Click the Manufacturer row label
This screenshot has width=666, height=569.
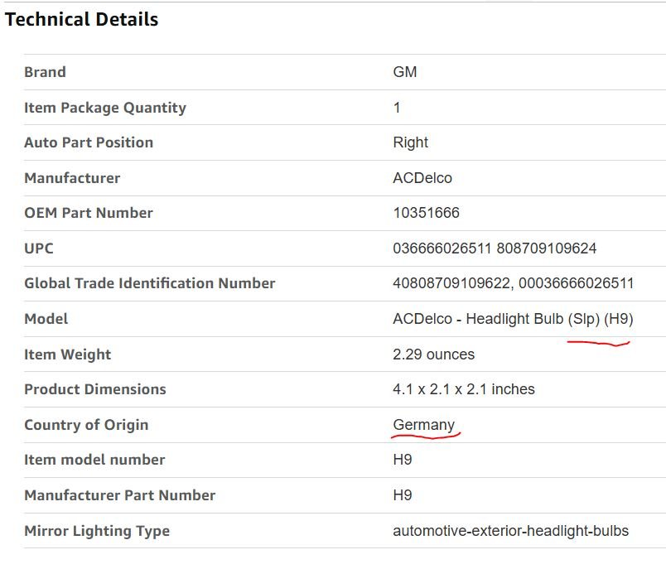[72, 178]
